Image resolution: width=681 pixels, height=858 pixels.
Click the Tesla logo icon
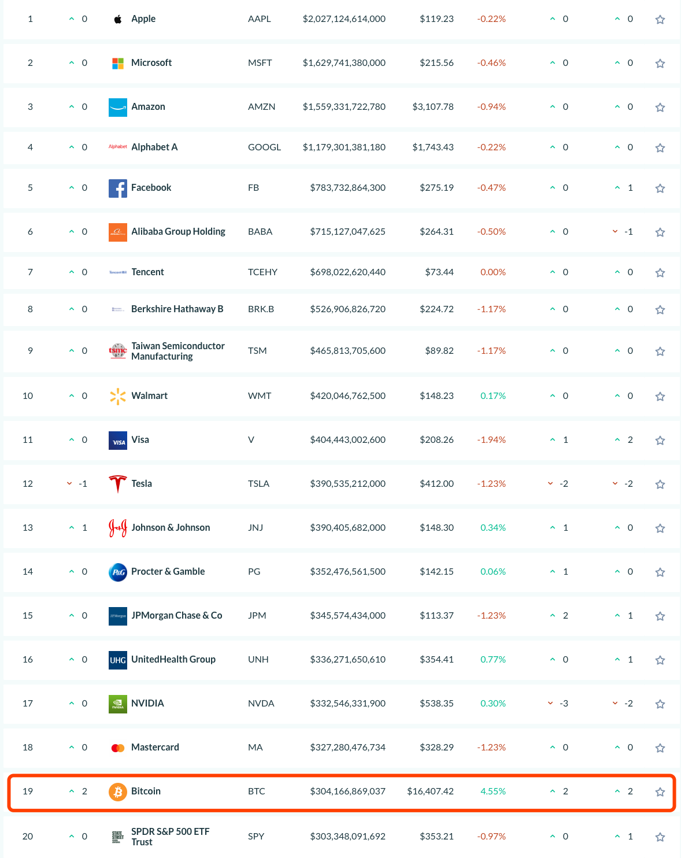point(118,485)
